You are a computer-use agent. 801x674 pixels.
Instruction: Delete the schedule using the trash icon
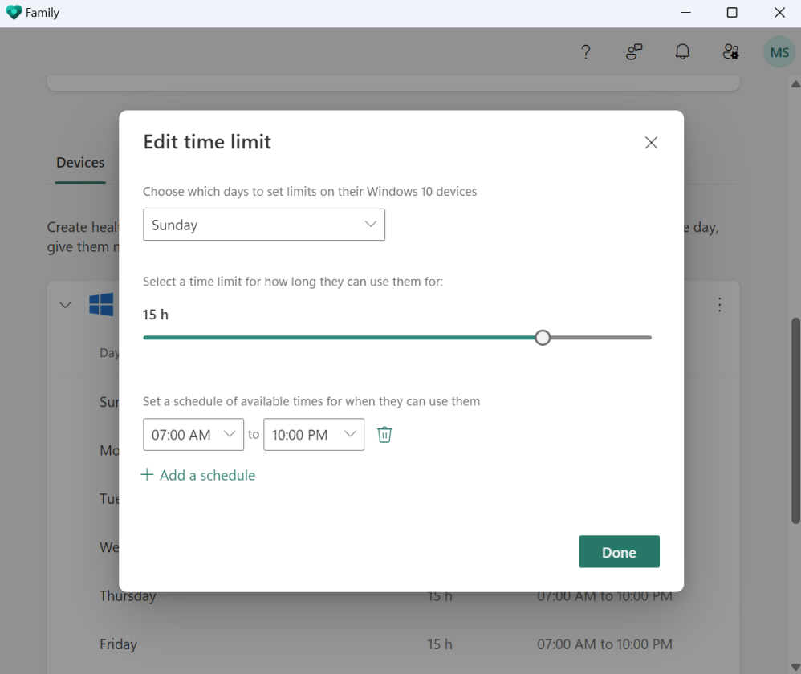click(x=384, y=434)
